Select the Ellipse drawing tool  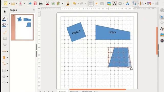tap(5, 44)
